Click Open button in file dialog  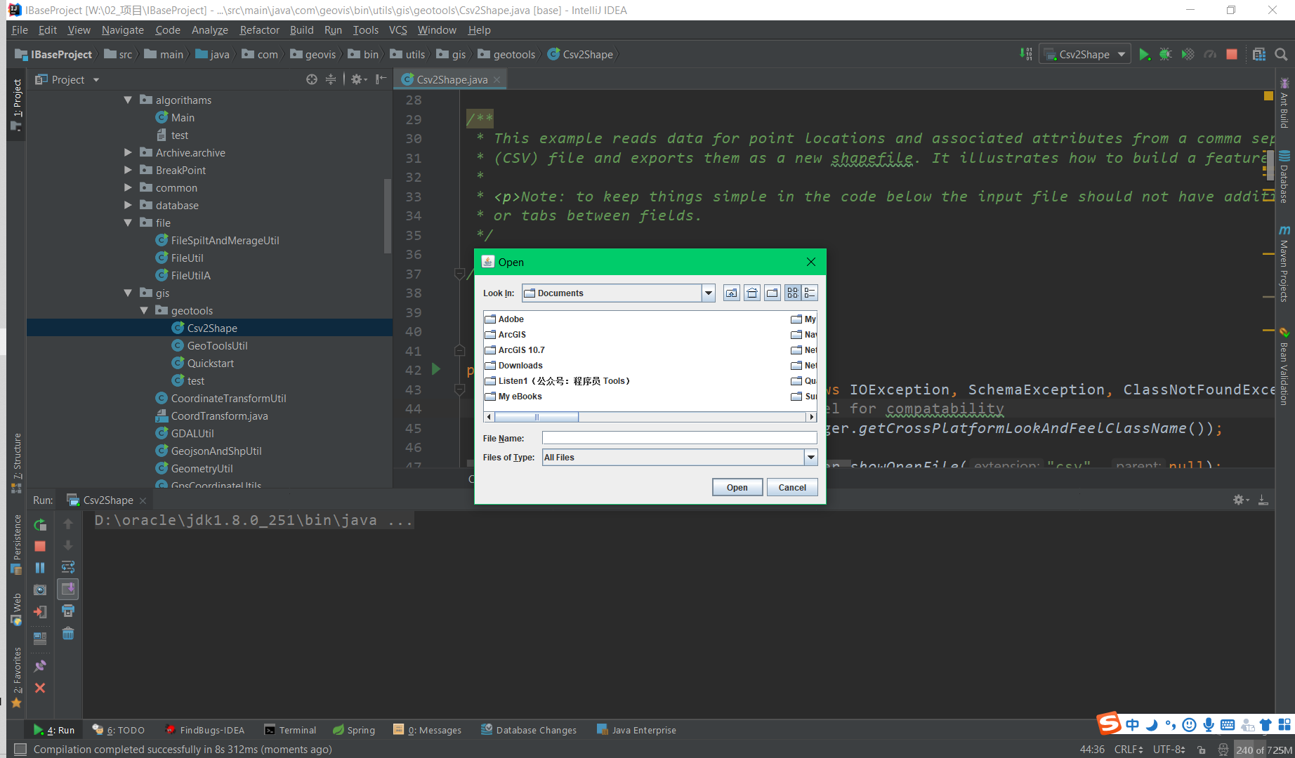[737, 488]
